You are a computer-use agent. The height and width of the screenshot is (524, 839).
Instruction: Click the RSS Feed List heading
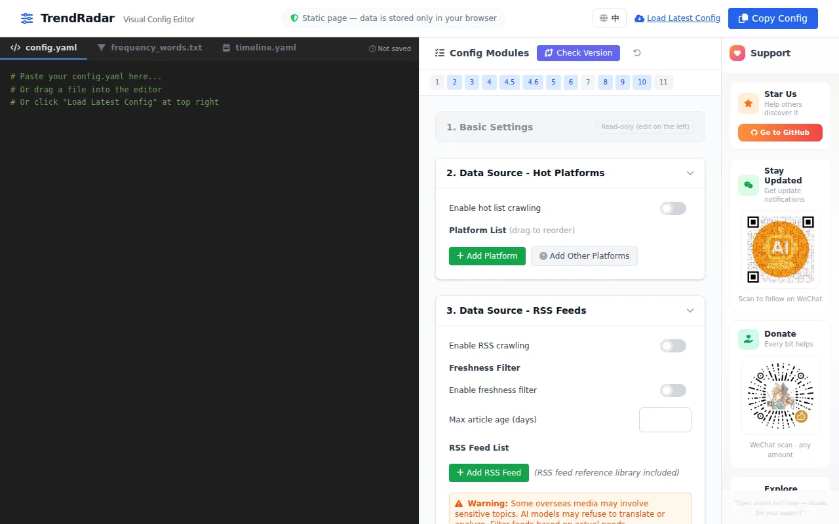coord(479,448)
